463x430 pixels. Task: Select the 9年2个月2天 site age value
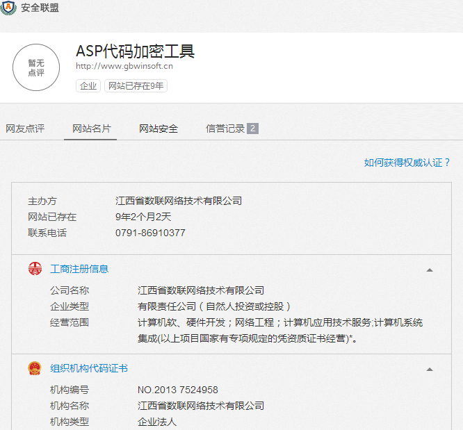[143, 217]
